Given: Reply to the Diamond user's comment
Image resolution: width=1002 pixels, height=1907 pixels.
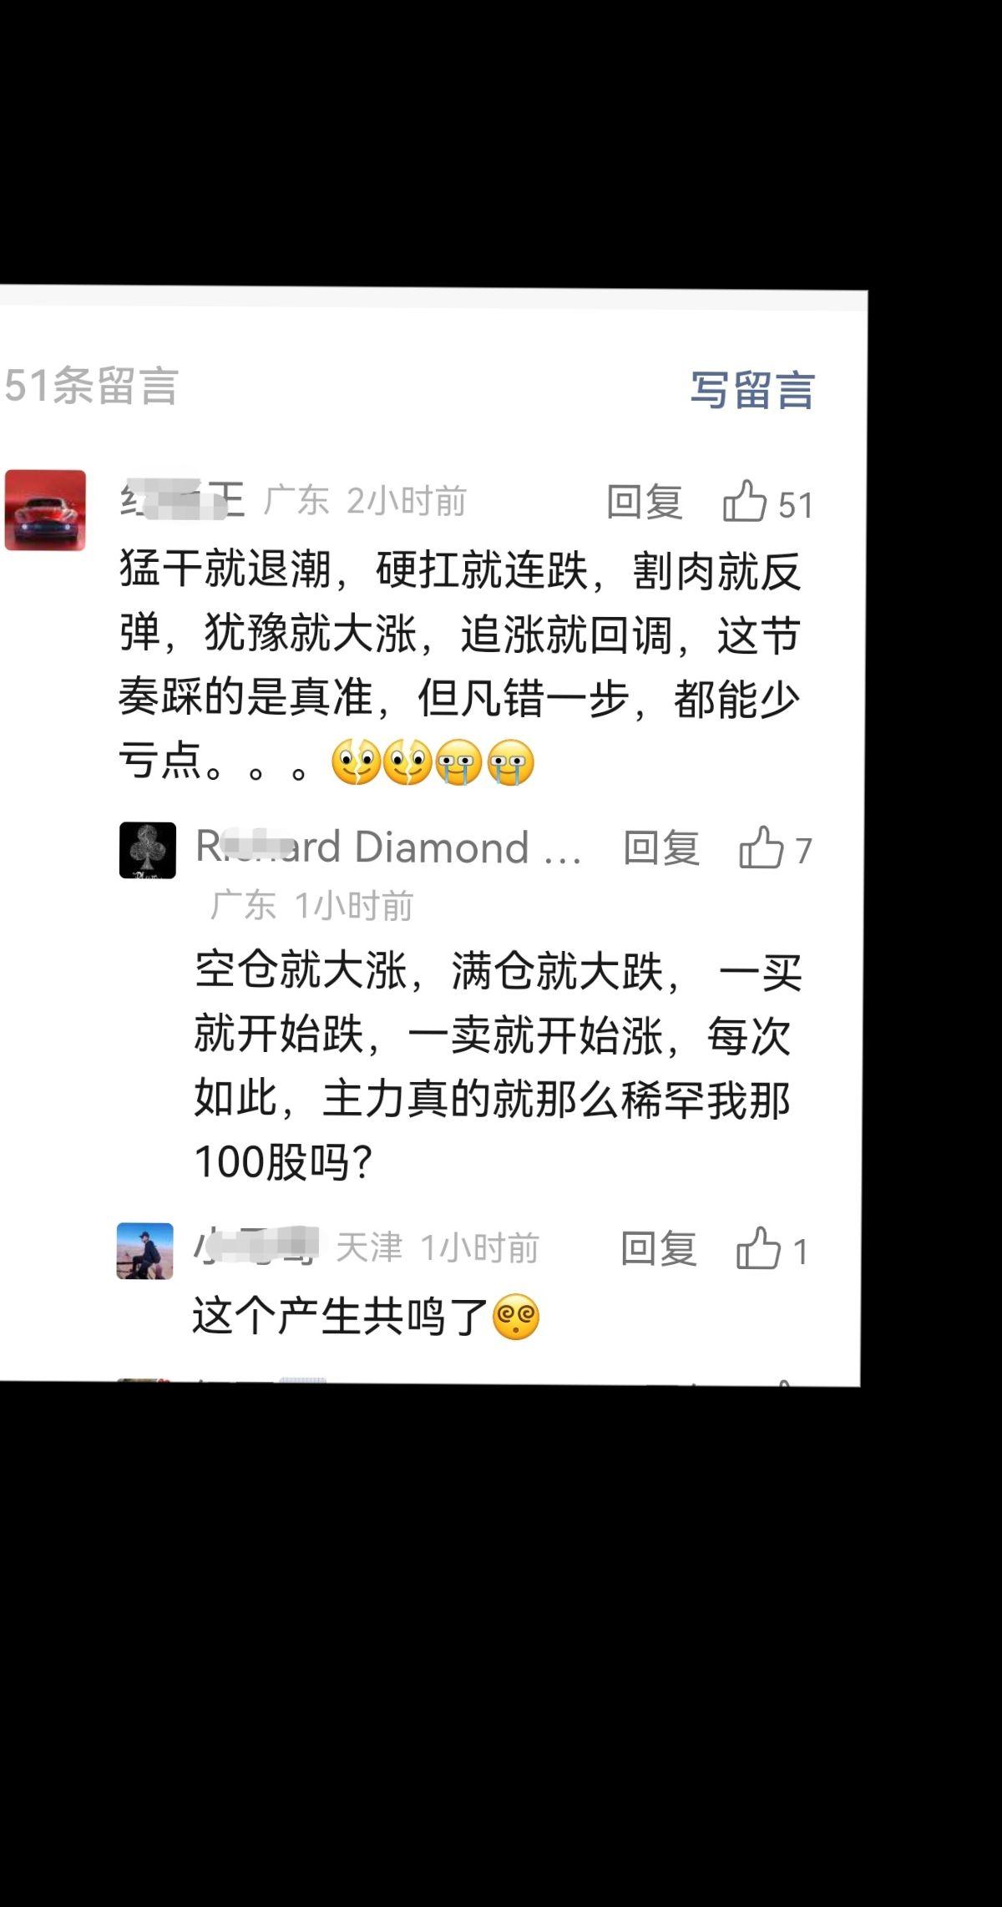Looking at the screenshot, I should pyautogui.click(x=661, y=848).
